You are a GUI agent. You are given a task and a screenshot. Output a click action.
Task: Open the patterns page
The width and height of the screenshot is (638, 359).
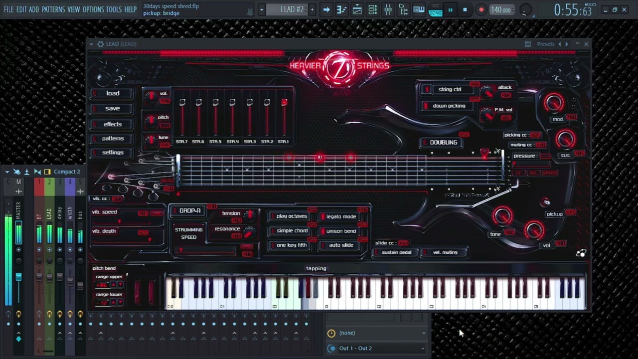point(113,138)
